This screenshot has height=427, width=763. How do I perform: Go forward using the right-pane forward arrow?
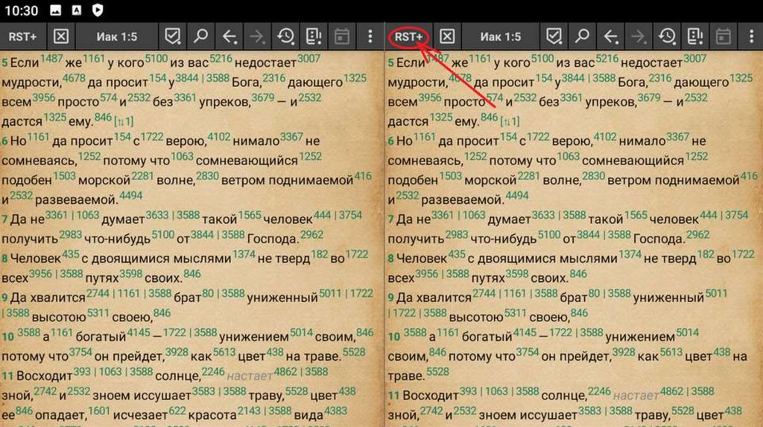639,36
